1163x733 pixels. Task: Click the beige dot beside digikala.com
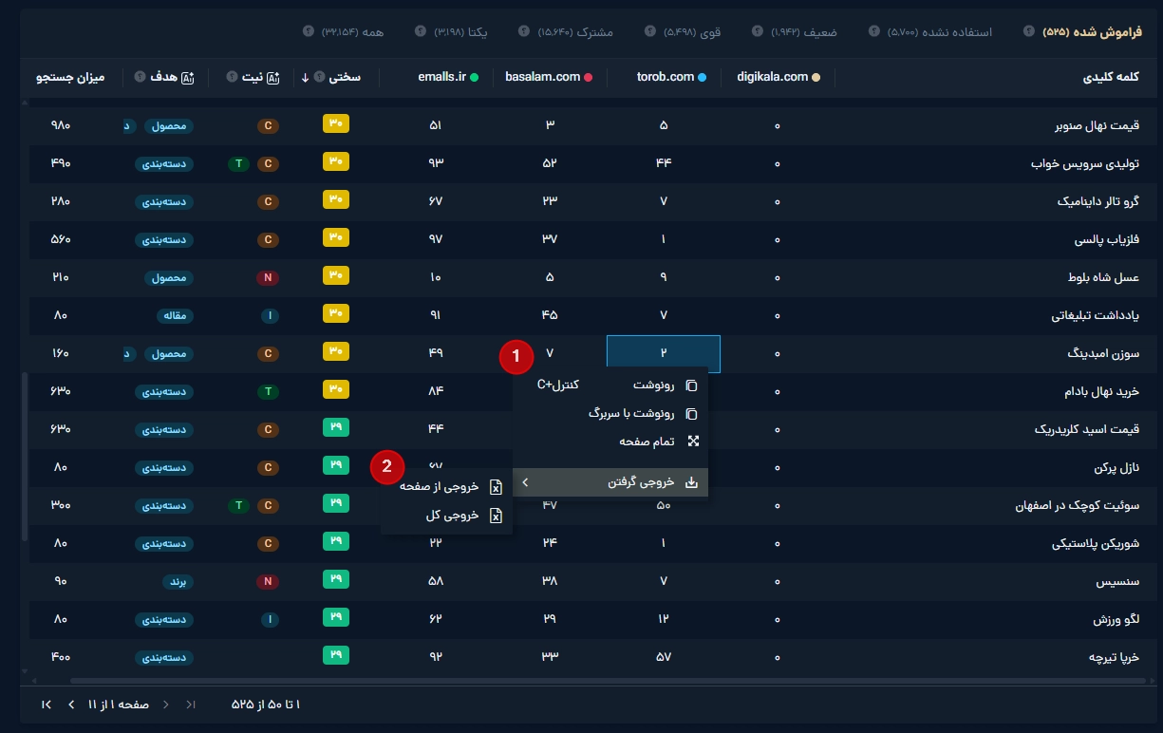(x=816, y=78)
